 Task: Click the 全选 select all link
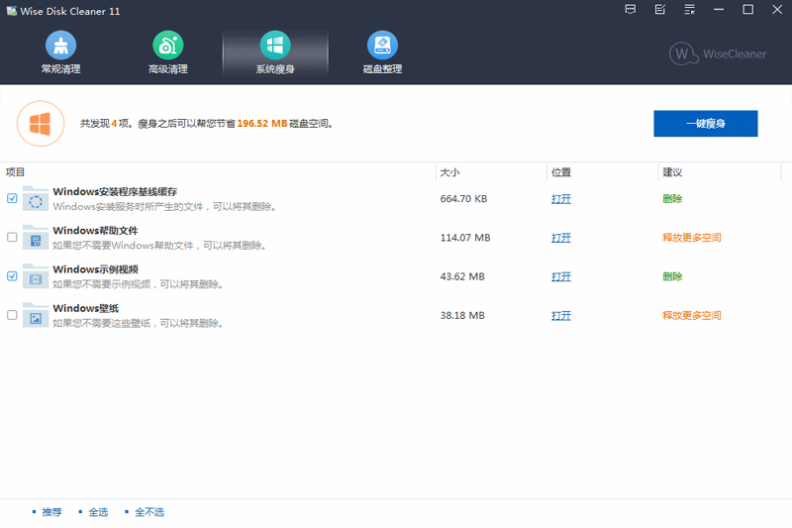[x=98, y=512]
